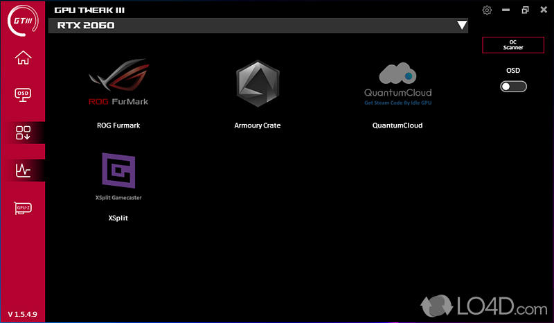Click the OC Scanner button
This screenshot has width=554, height=323.
[x=513, y=45]
